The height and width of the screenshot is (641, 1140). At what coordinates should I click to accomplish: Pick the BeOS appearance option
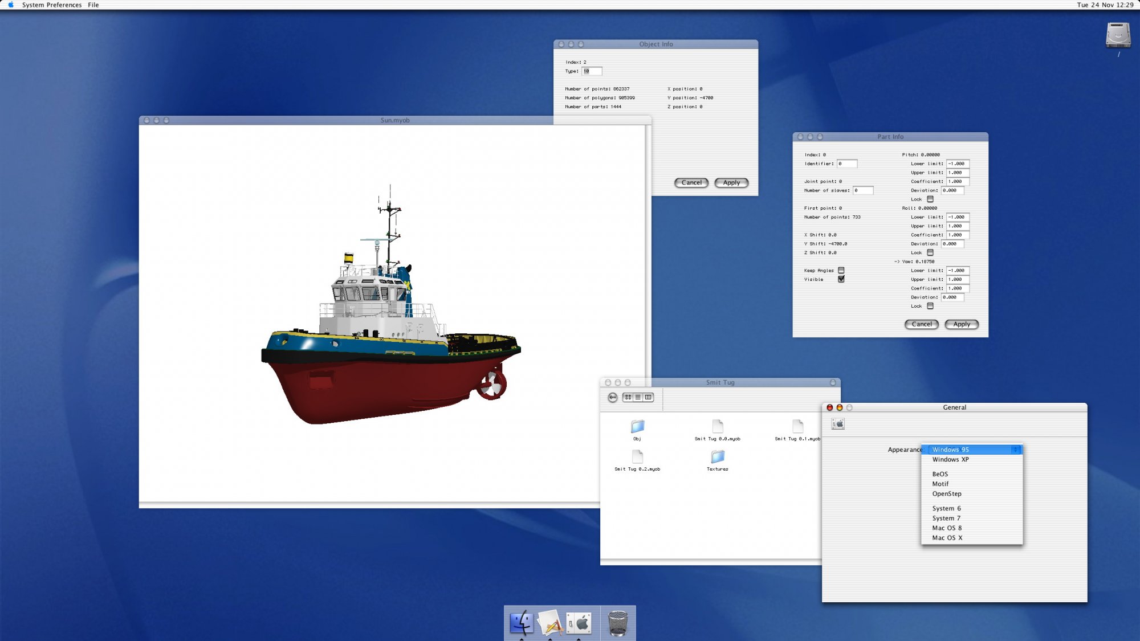click(940, 474)
